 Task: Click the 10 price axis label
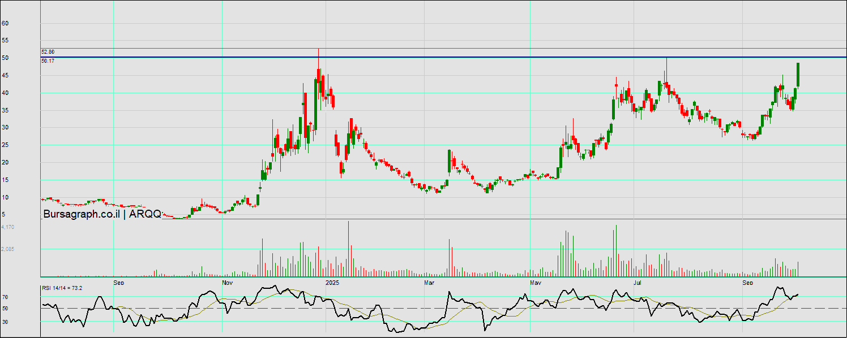tap(5, 197)
